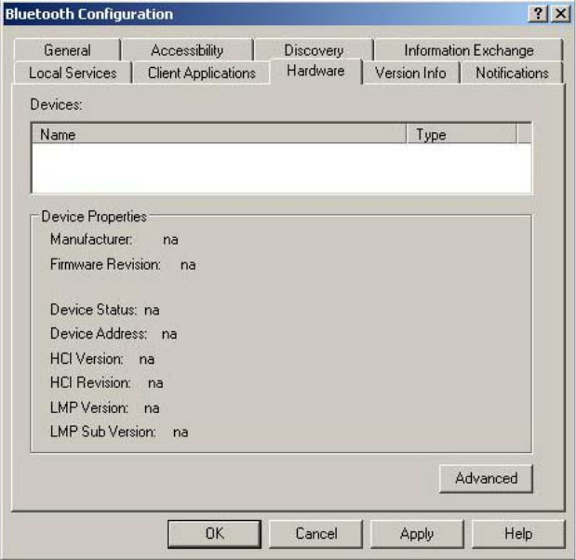Click the Device Properties group title
The height and width of the screenshot is (560, 576).
click(94, 217)
